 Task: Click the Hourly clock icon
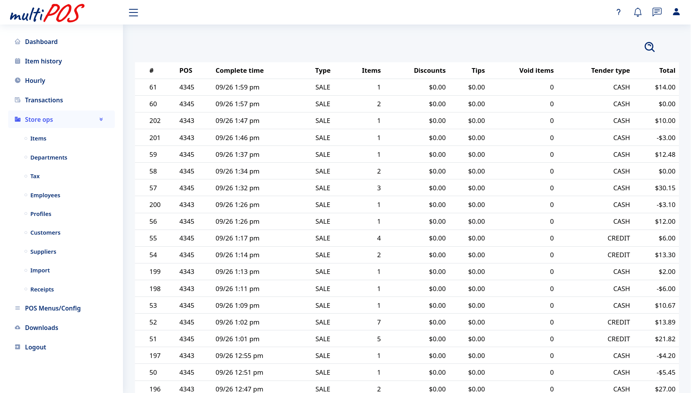coord(18,81)
